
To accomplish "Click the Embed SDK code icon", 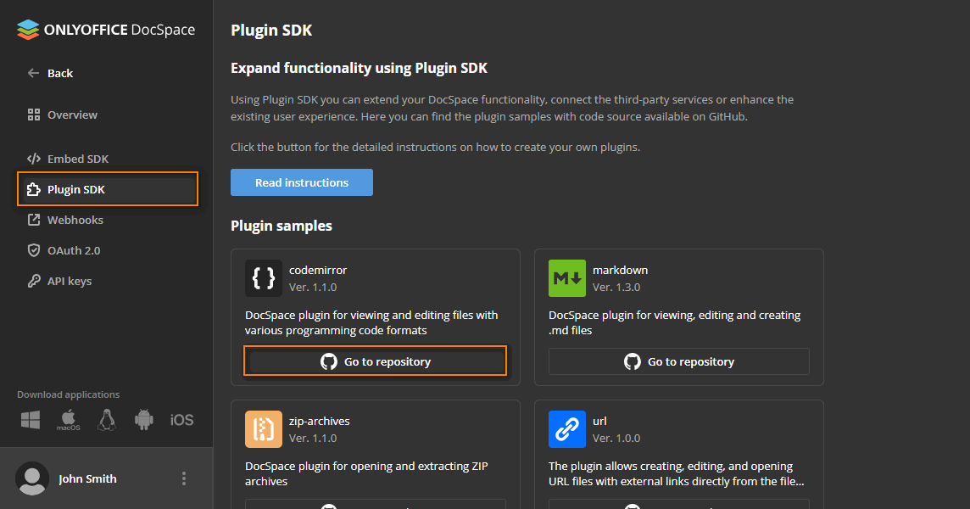I will click(x=34, y=159).
